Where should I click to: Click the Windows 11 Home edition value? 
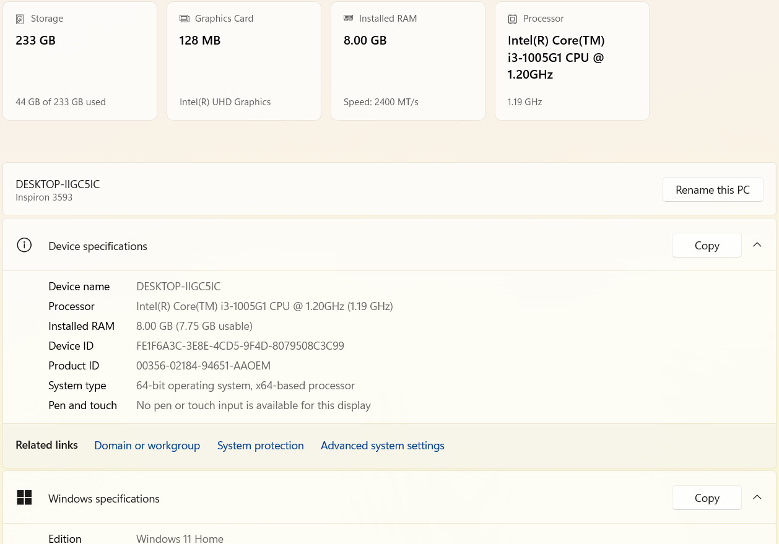point(180,538)
